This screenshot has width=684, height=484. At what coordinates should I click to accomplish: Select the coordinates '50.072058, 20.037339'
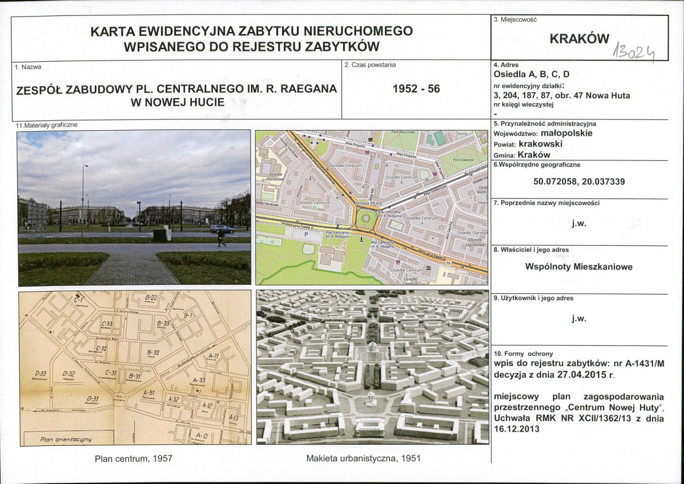tap(579, 182)
